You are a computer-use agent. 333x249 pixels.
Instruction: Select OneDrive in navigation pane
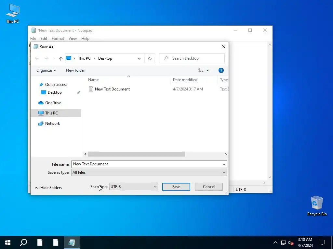pos(53,103)
